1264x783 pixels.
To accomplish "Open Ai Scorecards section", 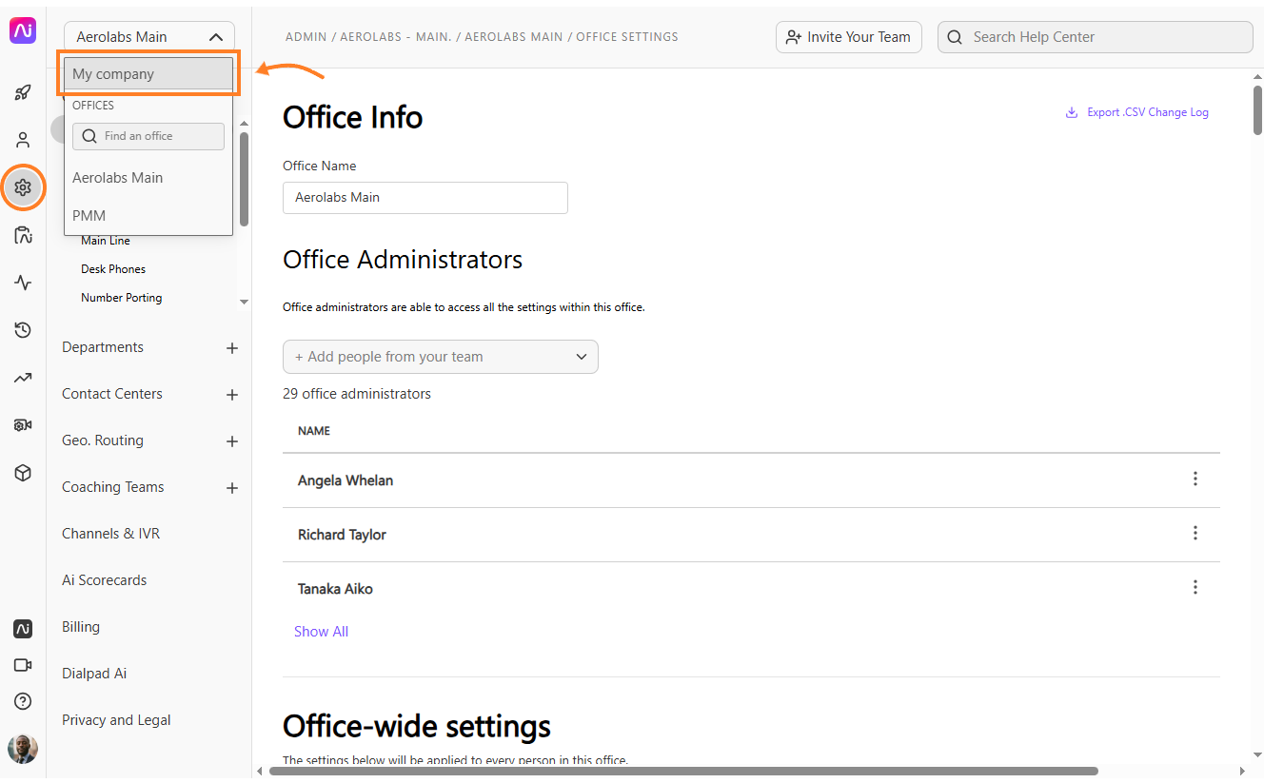I will point(105,580).
